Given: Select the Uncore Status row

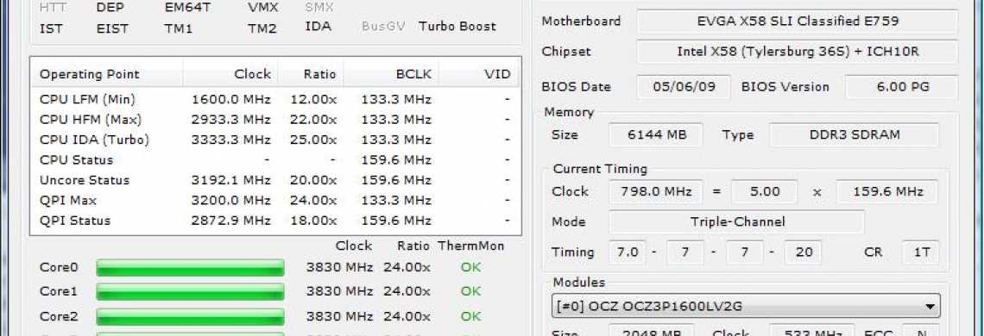Looking at the screenshot, I should (275, 180).
